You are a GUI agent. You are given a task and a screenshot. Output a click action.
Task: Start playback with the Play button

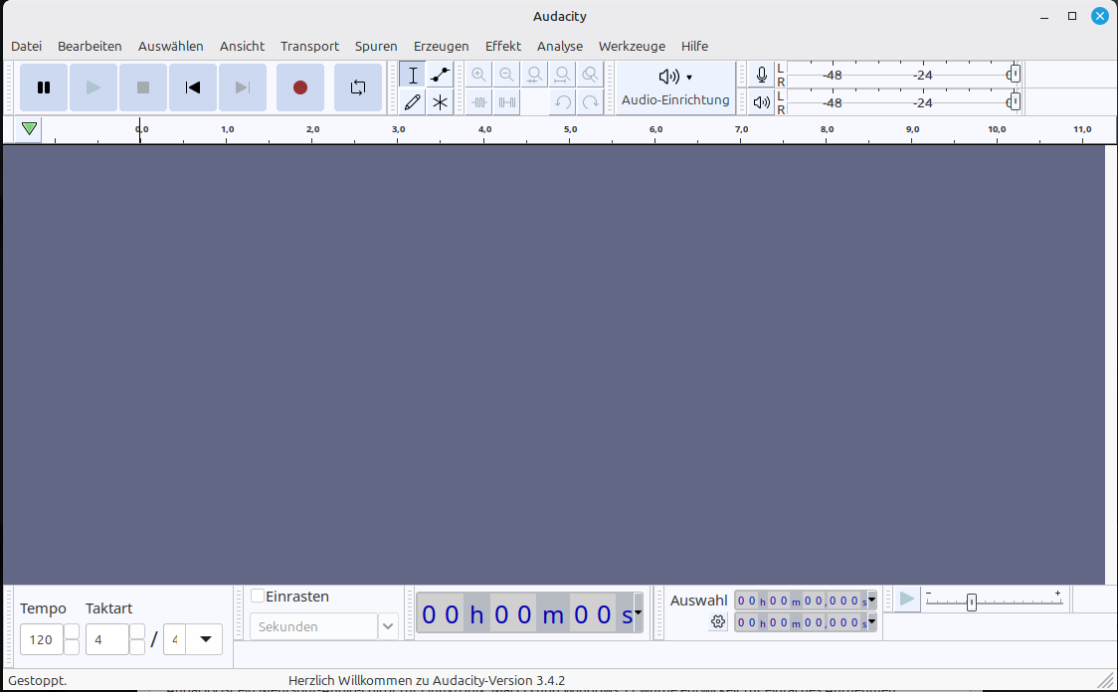pyautogui.click(x=93, y=87)
